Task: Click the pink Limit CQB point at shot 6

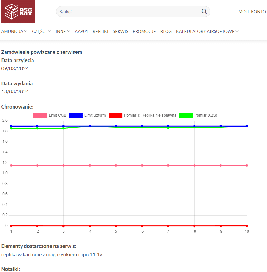Action: (x=142, y=165)
